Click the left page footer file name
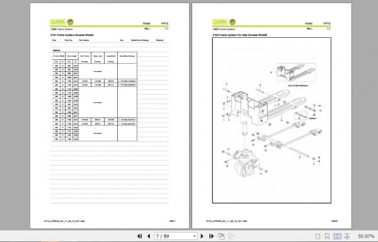 (x=64, y=221)
